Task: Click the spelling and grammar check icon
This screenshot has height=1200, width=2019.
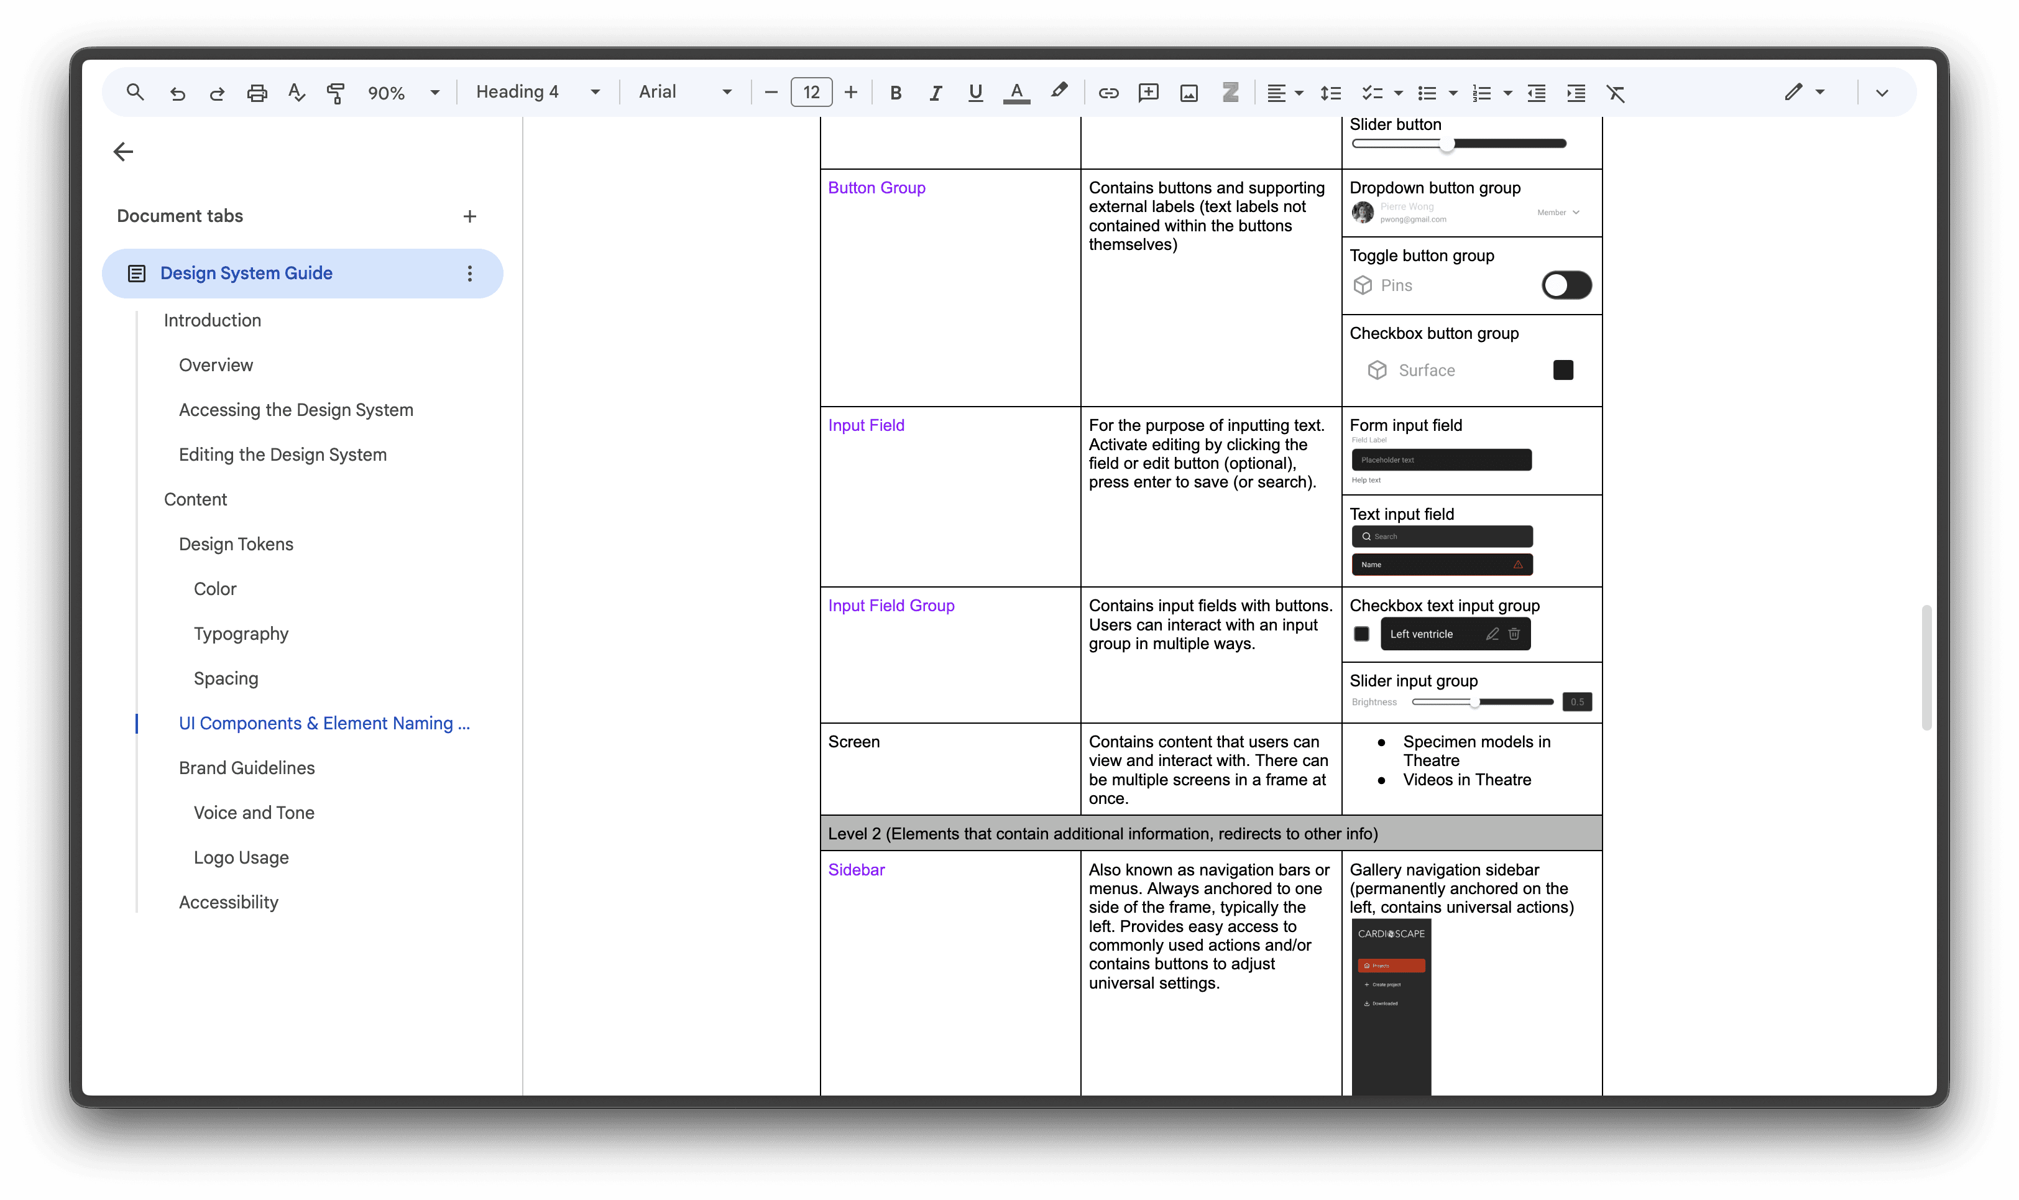Action: click(x=297, y=93)
